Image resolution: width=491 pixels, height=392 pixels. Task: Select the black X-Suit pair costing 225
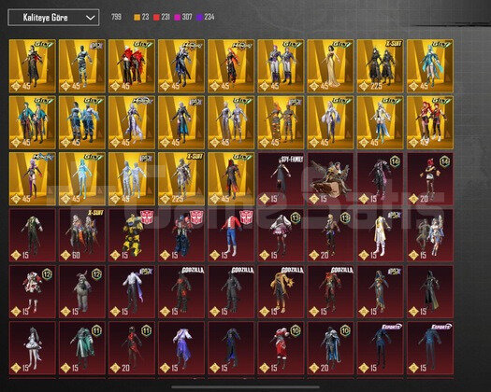pos(380,66)
